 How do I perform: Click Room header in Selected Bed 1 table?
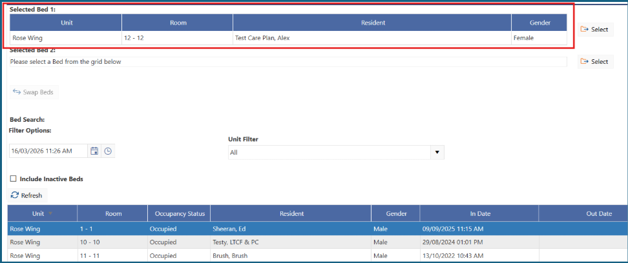coord(177,23)
